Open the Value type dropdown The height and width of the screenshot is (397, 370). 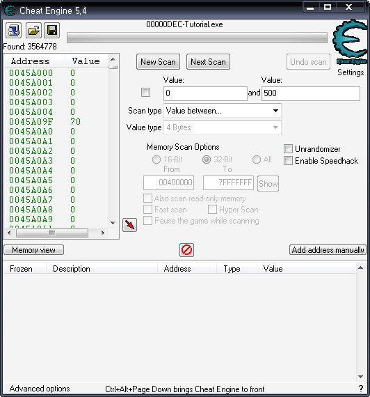point(223,127)
